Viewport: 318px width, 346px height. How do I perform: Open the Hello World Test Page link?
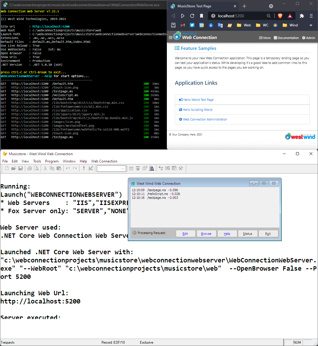(198, 100)
